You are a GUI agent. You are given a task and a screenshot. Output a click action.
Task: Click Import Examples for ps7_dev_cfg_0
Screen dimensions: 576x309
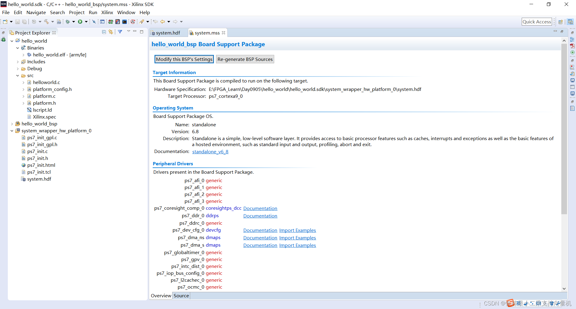tap(298, 230)
